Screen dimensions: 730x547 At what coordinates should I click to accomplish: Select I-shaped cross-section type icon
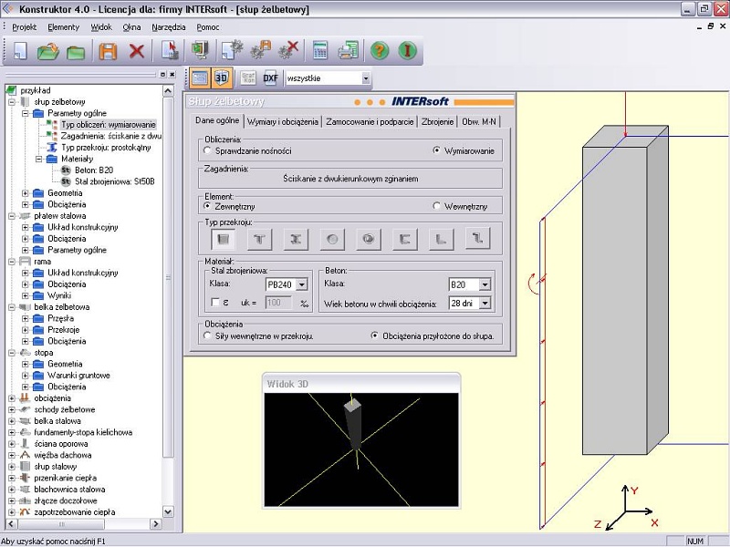tap(296, 239)
